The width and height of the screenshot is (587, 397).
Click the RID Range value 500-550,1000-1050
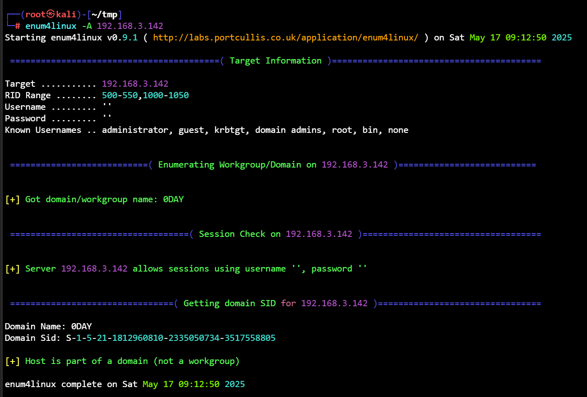click(x=145, y=95)
